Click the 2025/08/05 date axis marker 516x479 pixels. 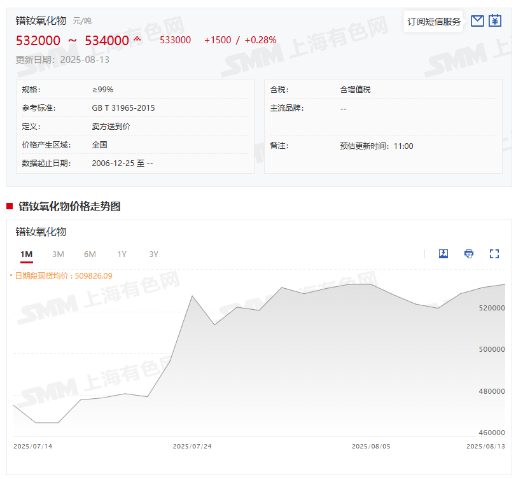tap(371, 447)
